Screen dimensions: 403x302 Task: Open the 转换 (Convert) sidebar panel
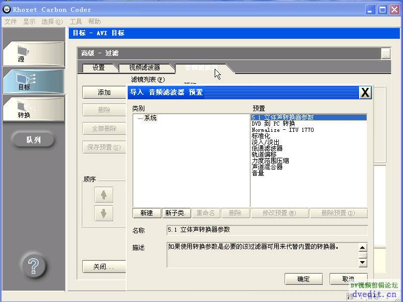(x=34, y=109)
